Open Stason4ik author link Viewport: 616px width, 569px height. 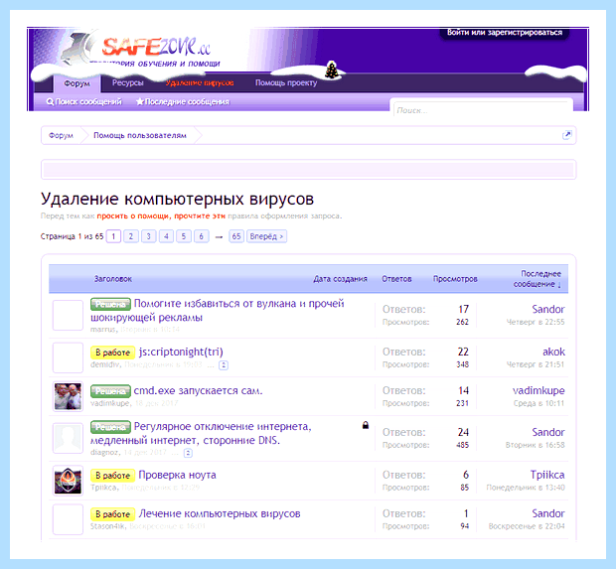[107, 526]
